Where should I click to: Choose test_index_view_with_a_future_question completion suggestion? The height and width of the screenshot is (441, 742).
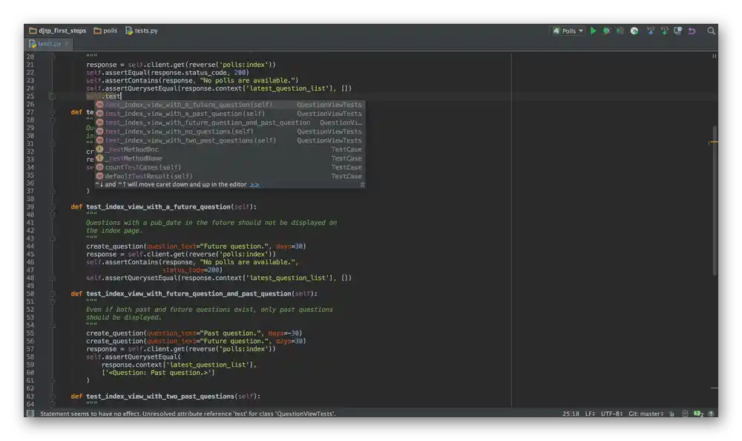(229, 105)
